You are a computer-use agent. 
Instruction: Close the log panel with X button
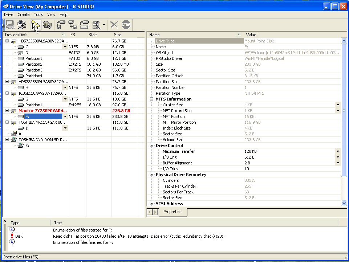coord(5,221)
